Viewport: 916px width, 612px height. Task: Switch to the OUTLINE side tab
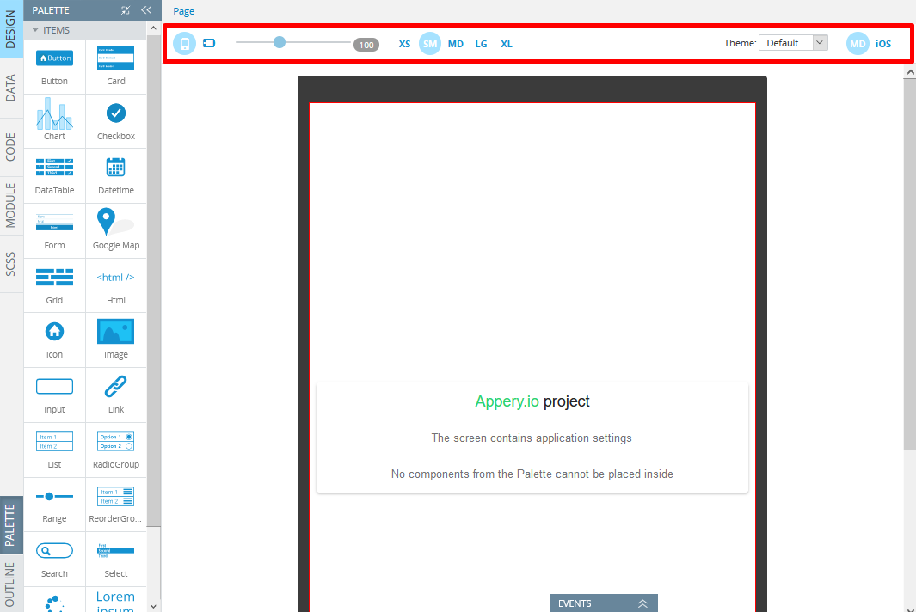(x=10, y=584)
